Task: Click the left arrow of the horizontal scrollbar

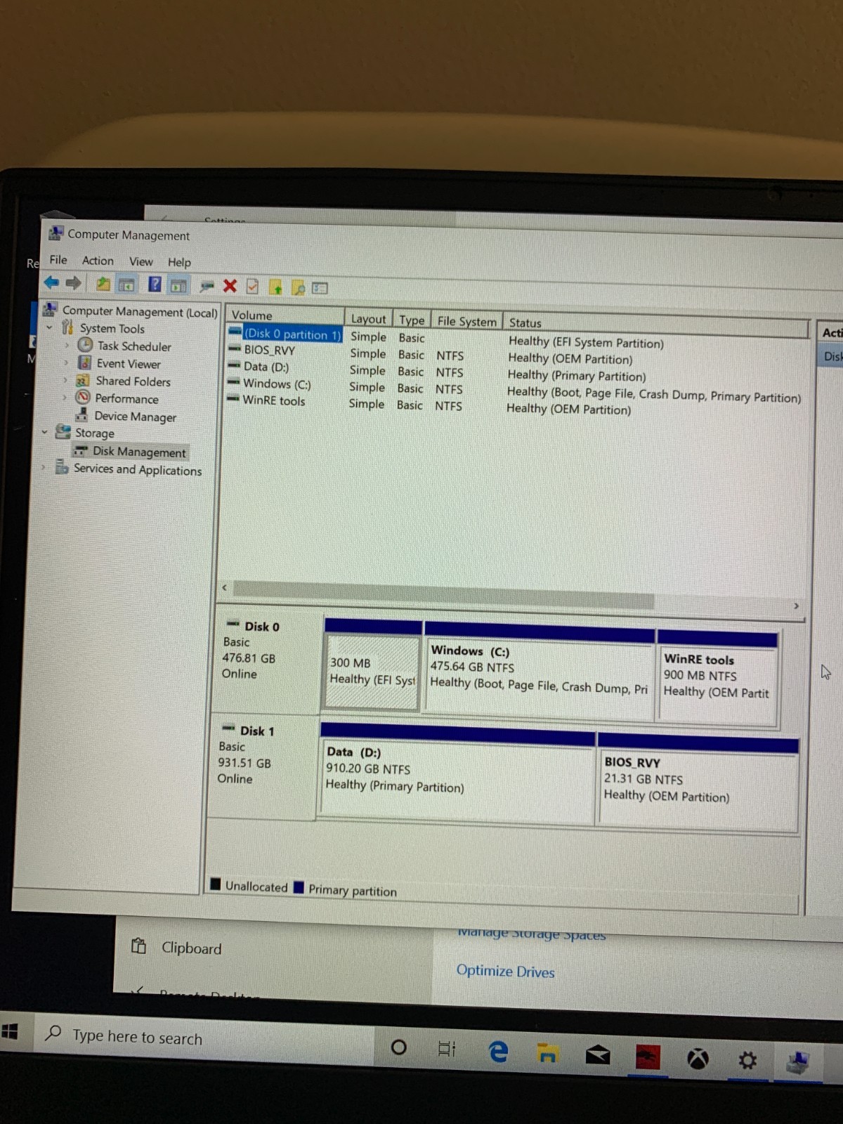Action: [x=224, y=587]
